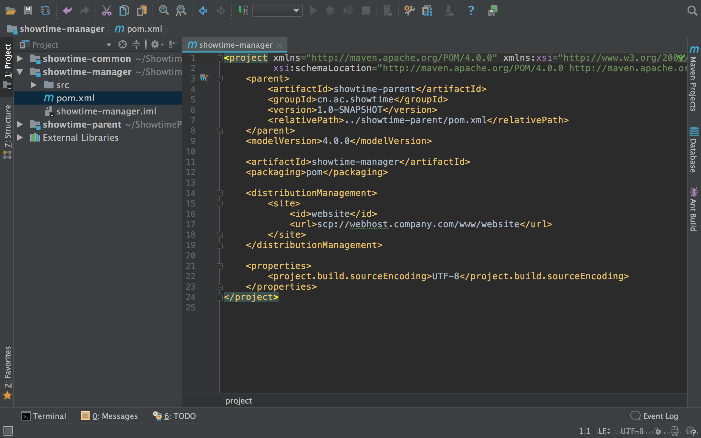Screen dimensions: 701x438
Task: Click the Redo arrow icon
Action: click(x=85, y=11)
